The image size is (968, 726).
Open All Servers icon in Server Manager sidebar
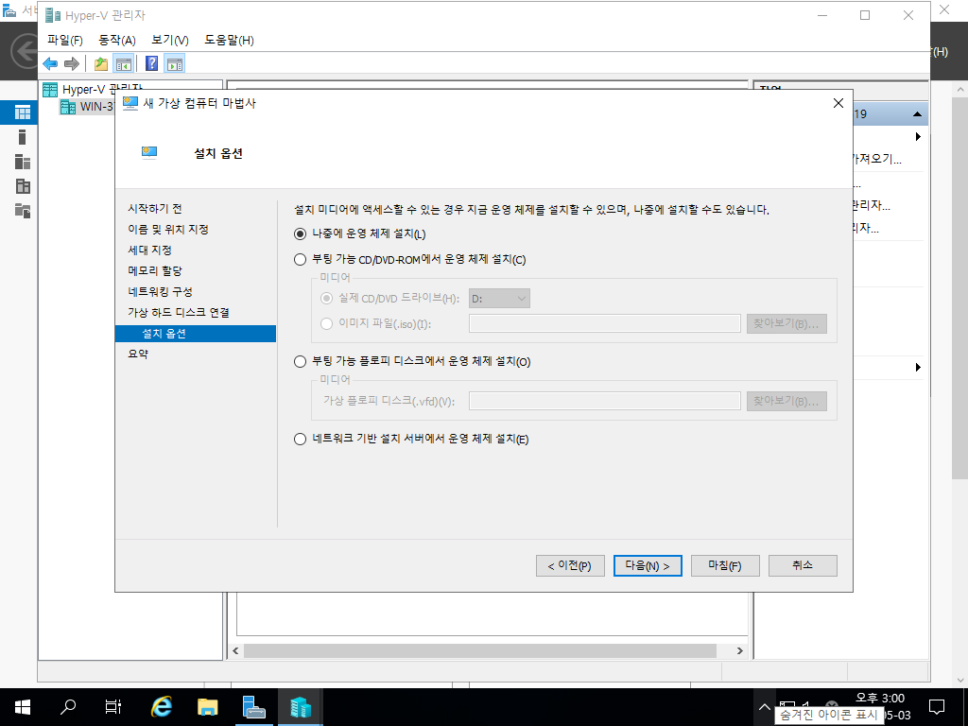click(23, 162)
